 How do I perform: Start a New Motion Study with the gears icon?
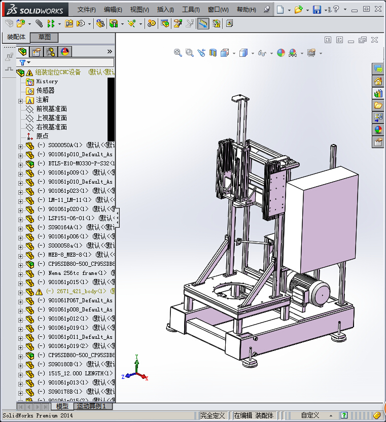point(152,24)
